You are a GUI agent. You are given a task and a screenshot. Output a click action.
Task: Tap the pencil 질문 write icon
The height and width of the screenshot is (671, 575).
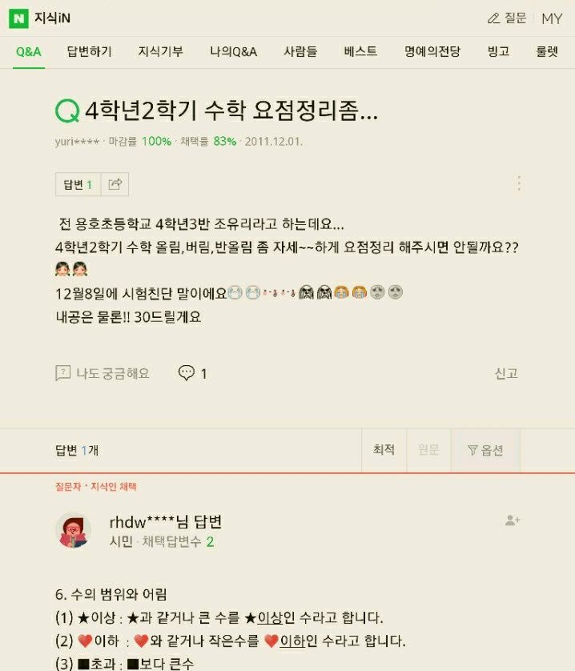click(x=493, y=18)
